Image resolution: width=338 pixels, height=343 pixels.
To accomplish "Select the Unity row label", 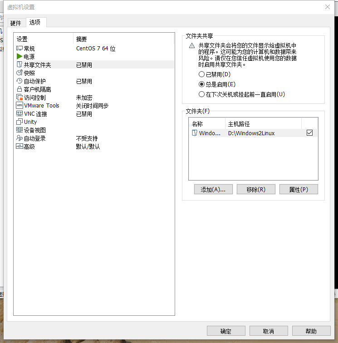I will (x=30, y=122).
